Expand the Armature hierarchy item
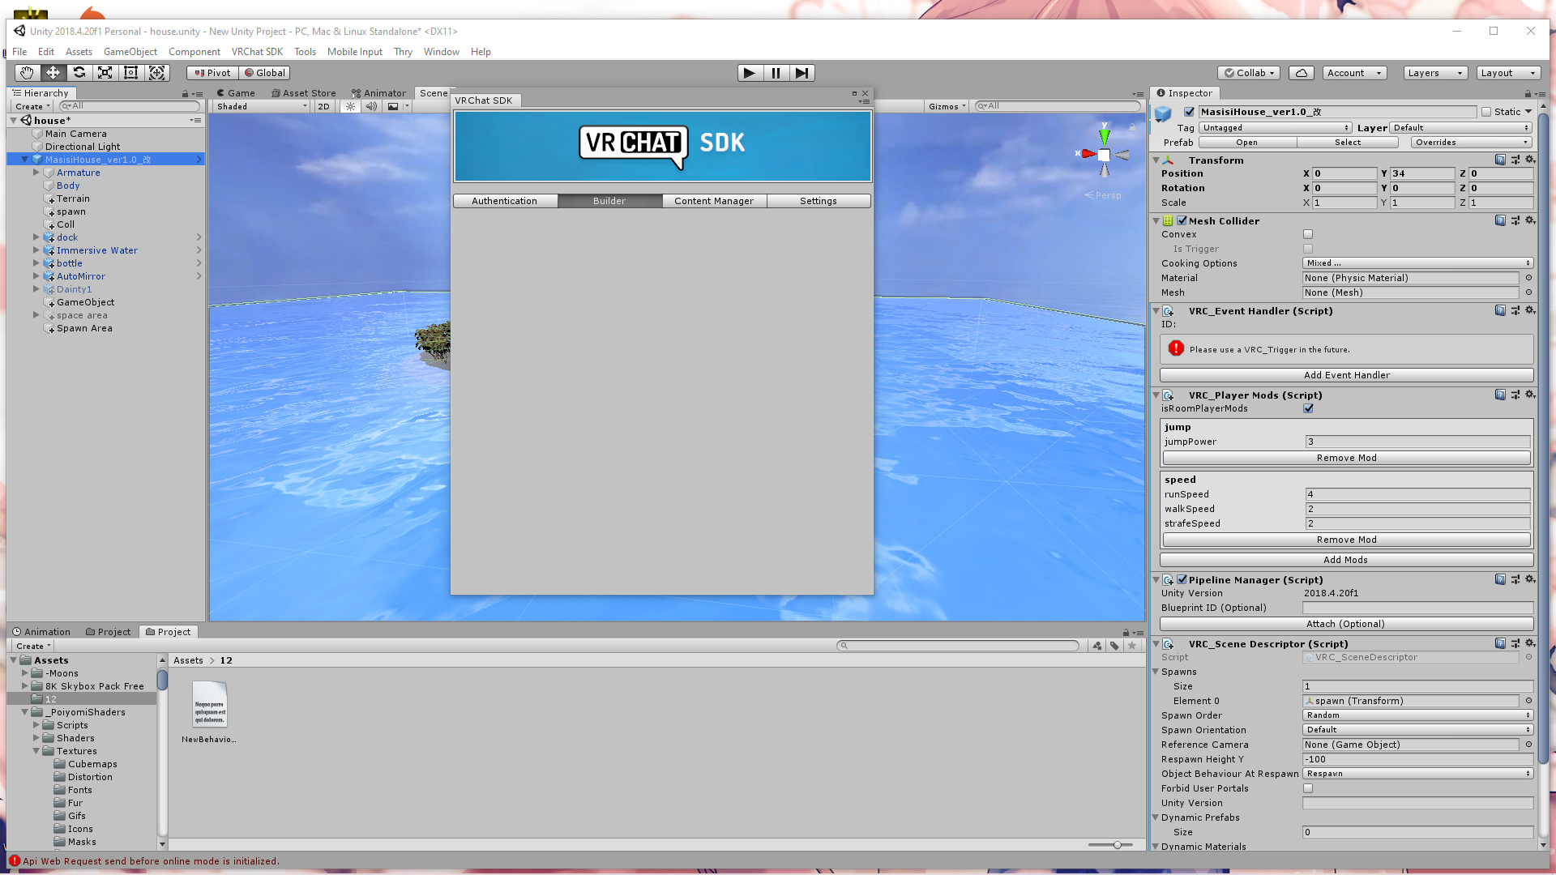The width and height of the screenshot is (1556, 875). coord(36,173)
